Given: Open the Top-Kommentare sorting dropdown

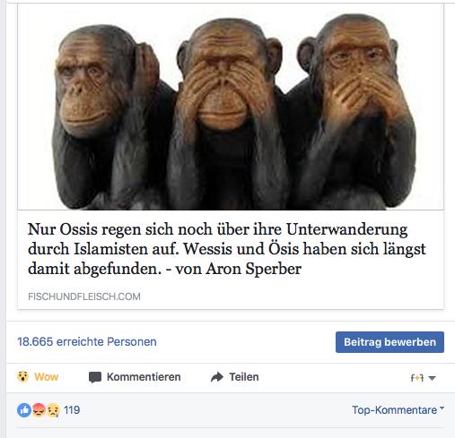Looking at the screenshot, I should pos(398,410).
